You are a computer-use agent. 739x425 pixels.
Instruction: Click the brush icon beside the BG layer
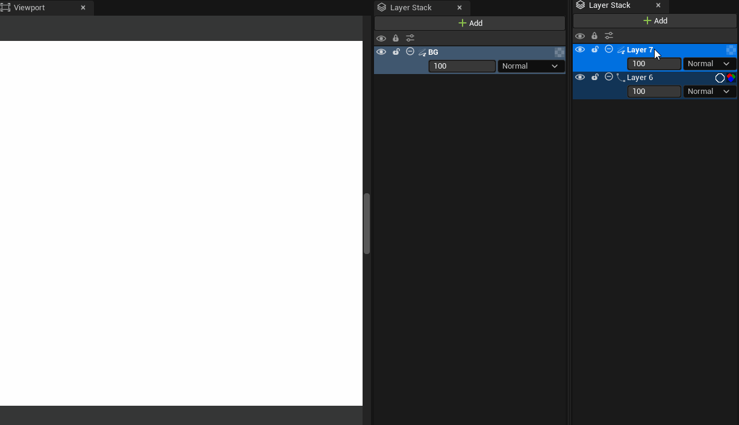pos(422,52)
